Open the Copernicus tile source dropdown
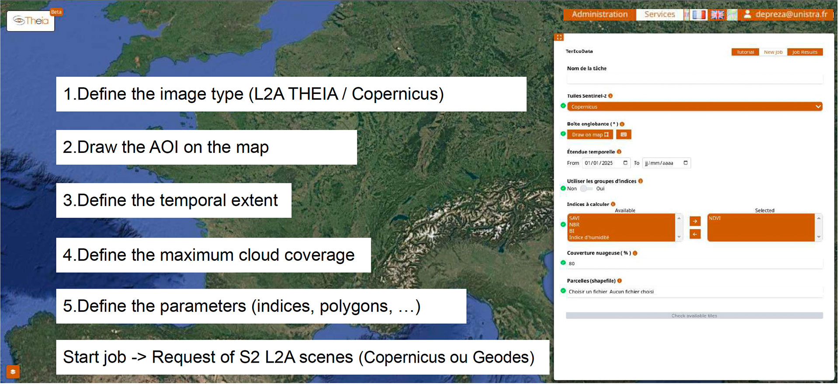The image size is (839, 384). pyautogui.click(x=694, y=107)
